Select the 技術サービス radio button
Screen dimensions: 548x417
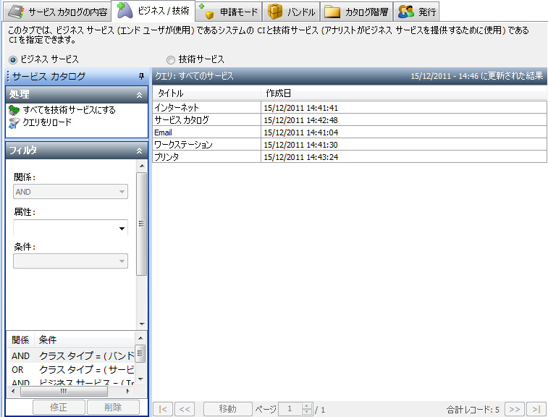coord(171,59)
